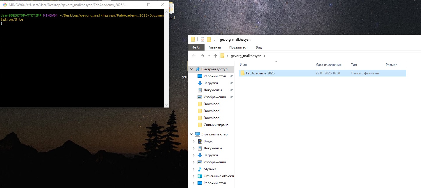Expand the Видео node arrow

pyautogui.click(x=194, y=141)
